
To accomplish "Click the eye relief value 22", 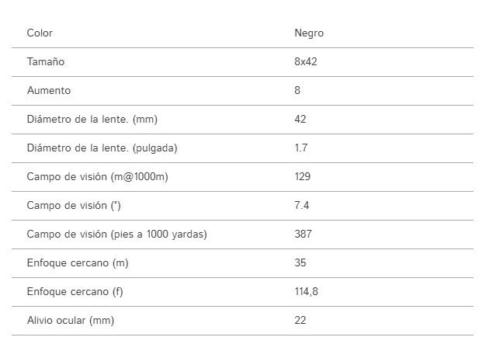I will pos(300,320).
